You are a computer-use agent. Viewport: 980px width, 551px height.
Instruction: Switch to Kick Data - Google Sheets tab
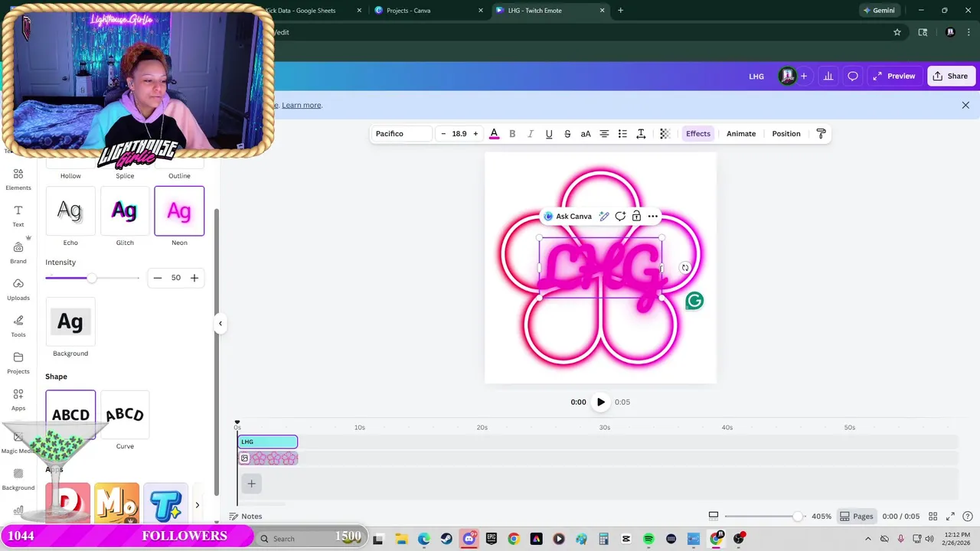tap(305, 11)
